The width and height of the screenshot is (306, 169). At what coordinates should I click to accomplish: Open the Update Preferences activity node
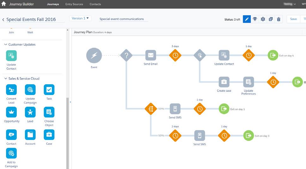coord(248,82)
